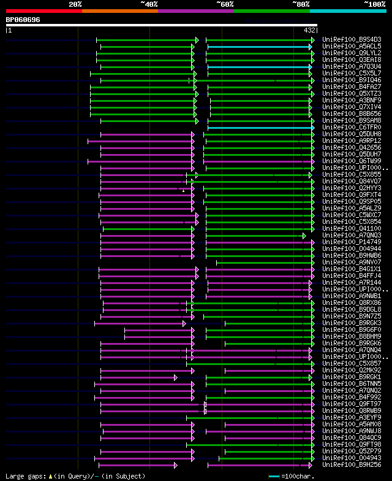Viewport: 392px width, 481px height.
Task: Select UniRef100_B9IQ46 label
Action: tap(352, 80)
